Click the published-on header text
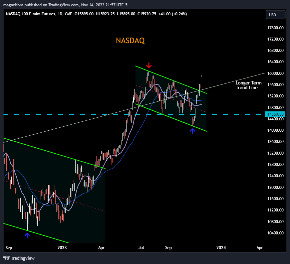 [x=65, y=5]
